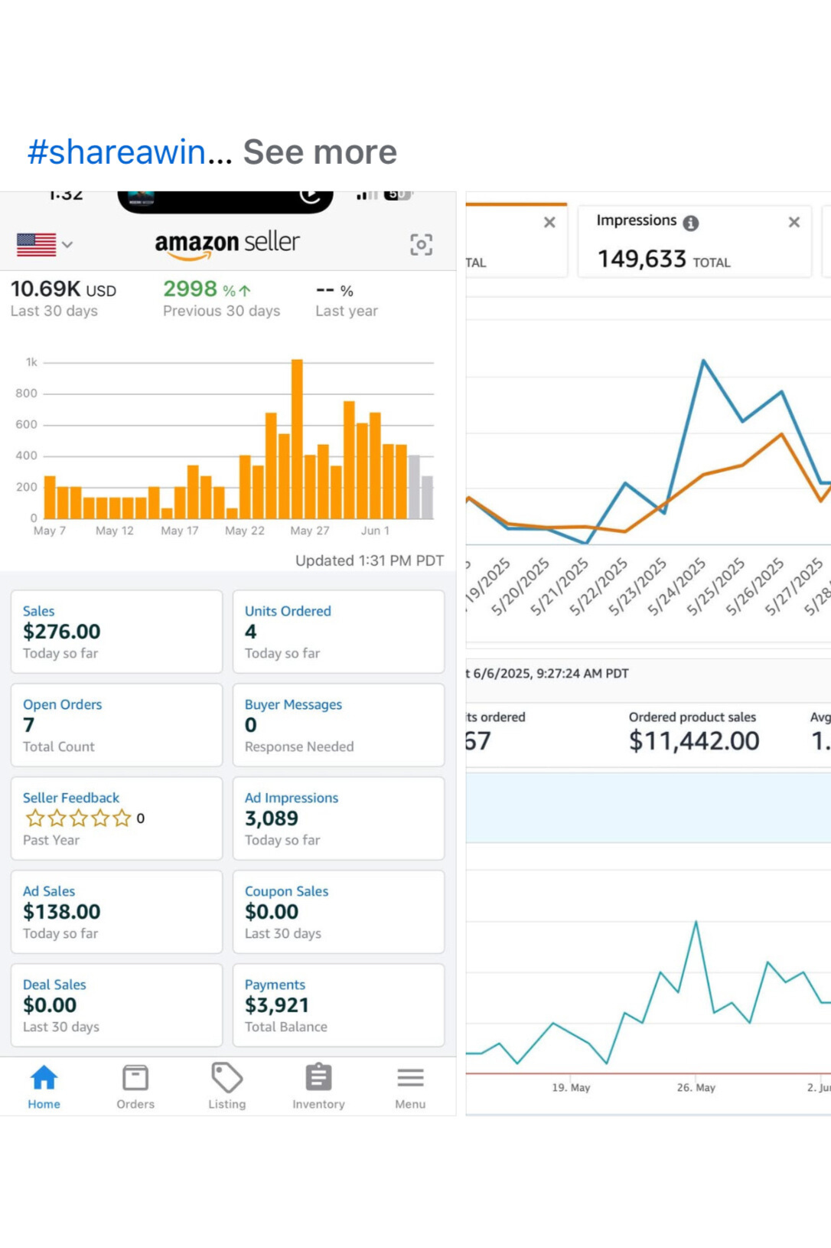831x1248 pixels.
Task: Tap the barcode scan camera icon
Action: 421,245
